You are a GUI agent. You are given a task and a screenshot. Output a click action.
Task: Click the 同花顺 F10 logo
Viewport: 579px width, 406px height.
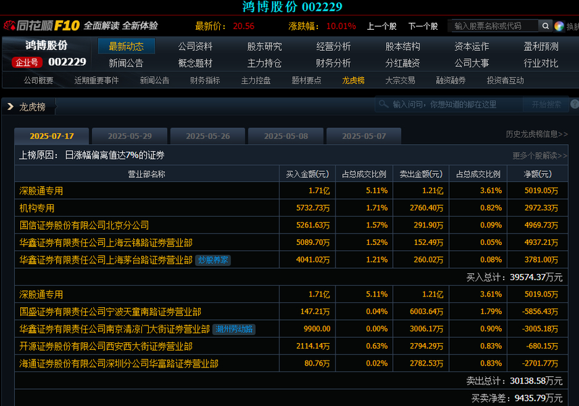(x=41, y=26)
